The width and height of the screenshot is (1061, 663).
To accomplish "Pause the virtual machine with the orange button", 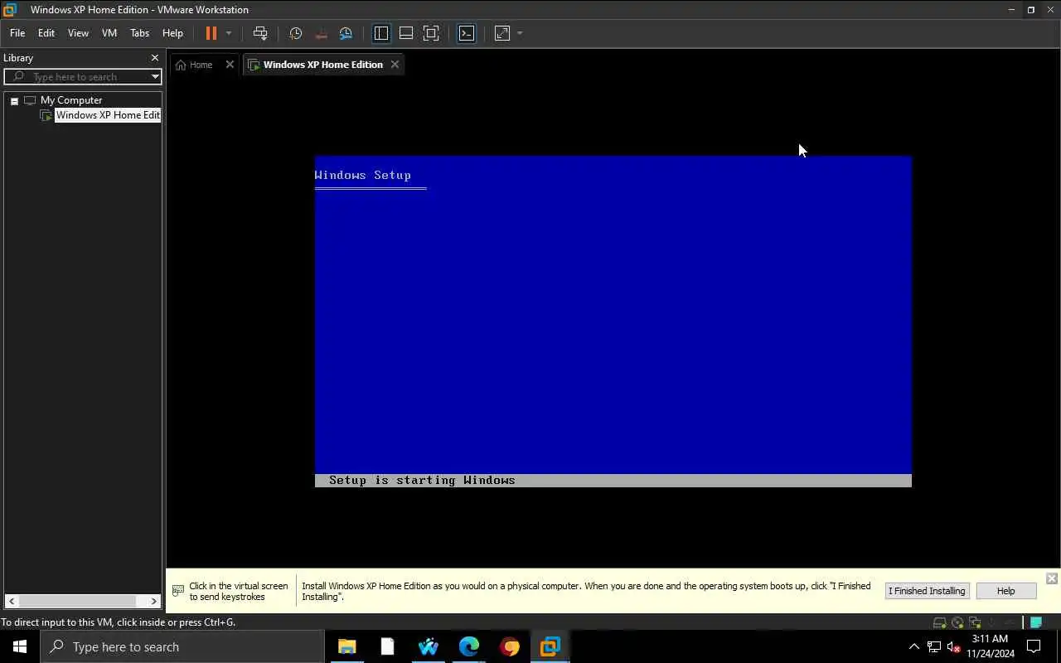I will (211, 33).
